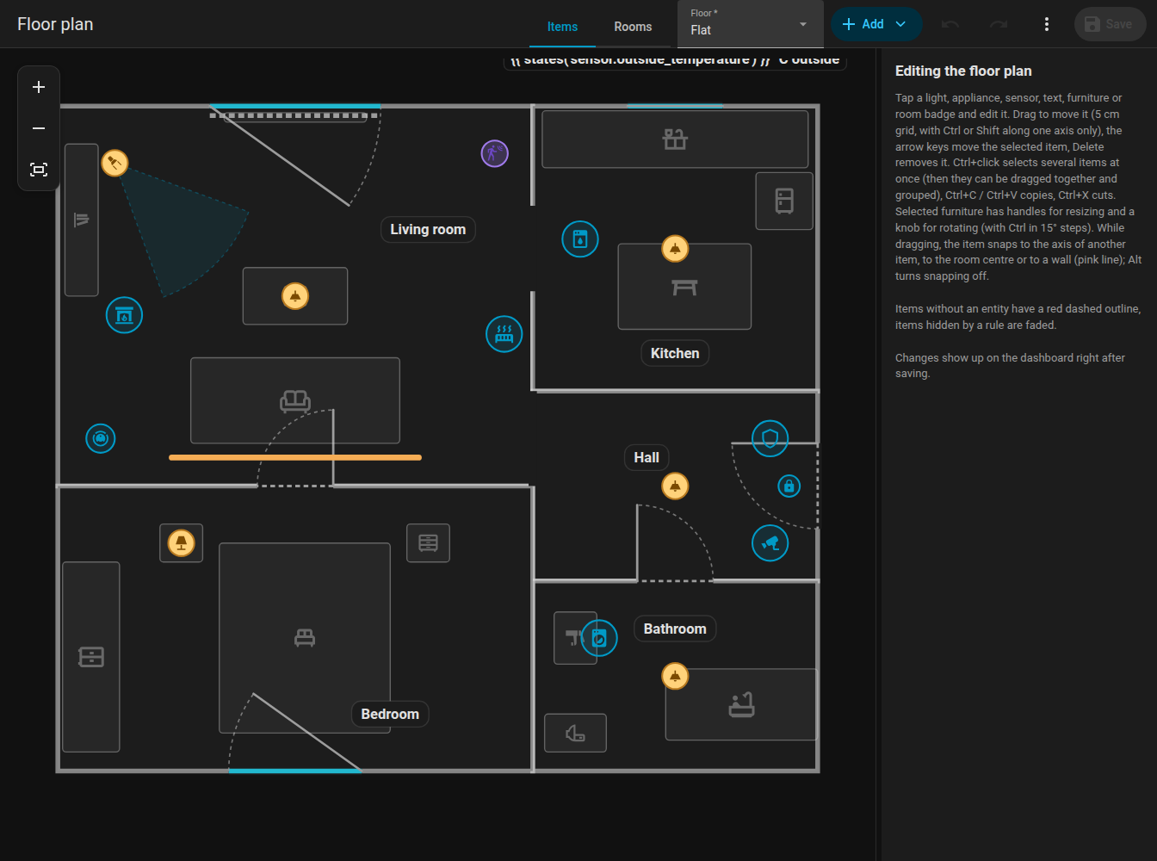
Task: Switch to the Rooms tab
Action: click(633, 27)
